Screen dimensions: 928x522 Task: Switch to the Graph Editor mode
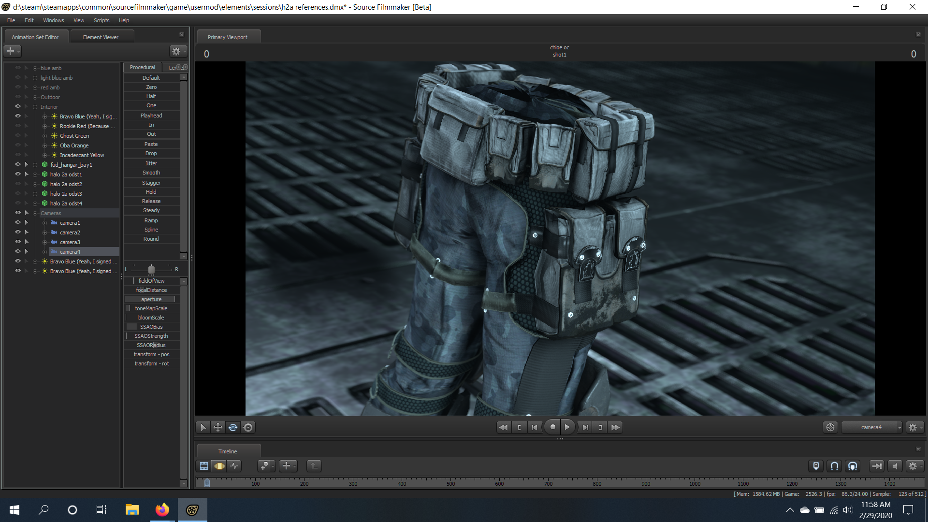[234, 466]
